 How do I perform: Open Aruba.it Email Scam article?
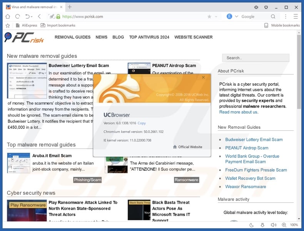tap(52, 156)
